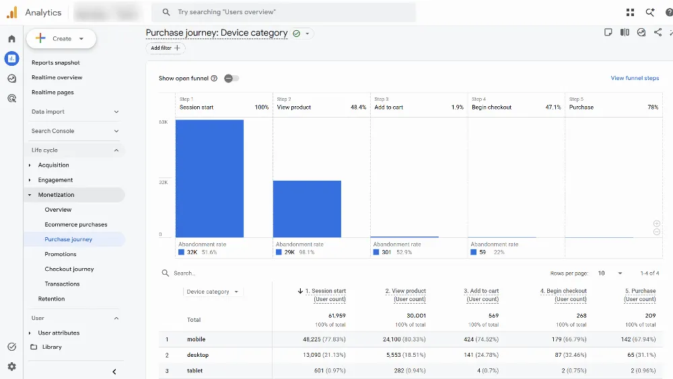The width and height of the screenshot is (673, 379).
Task: Open the Transactions report
Action: 62,284
